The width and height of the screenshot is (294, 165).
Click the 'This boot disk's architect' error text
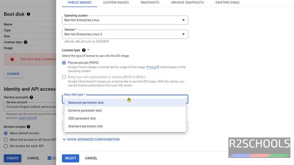click(x=38, y=59)
